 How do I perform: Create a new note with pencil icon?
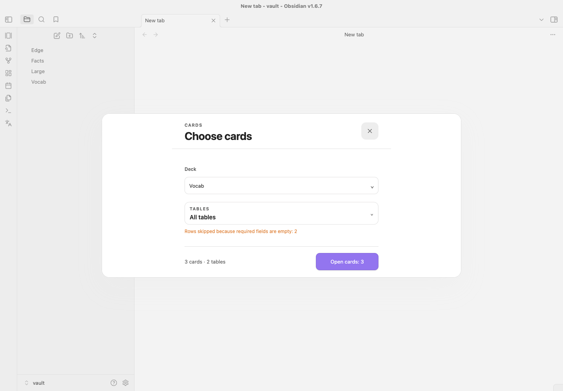(x=57, y=36)
